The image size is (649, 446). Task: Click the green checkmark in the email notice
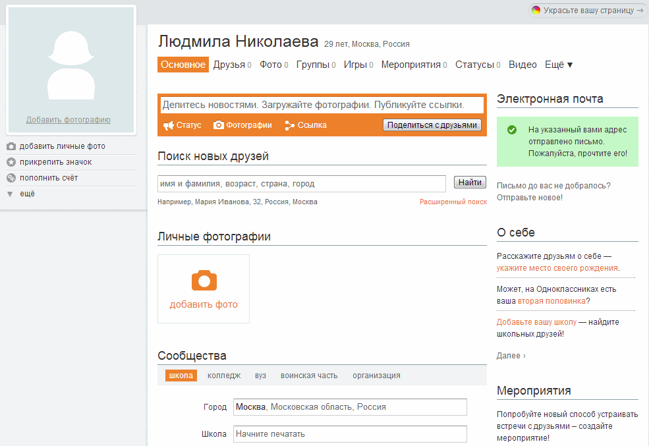point(512,130)
